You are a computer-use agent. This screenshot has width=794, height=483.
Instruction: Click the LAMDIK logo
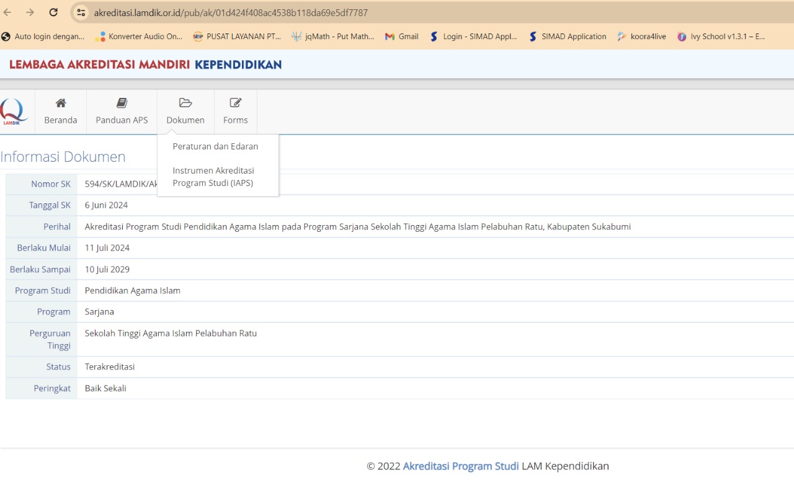14,112
